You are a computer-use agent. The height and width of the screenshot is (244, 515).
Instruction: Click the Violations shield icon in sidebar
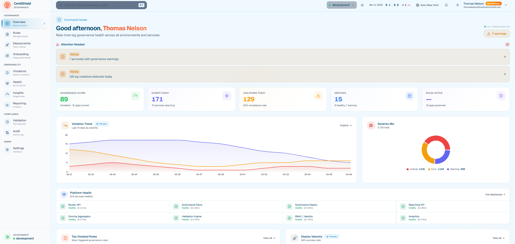tap(7, 73)
